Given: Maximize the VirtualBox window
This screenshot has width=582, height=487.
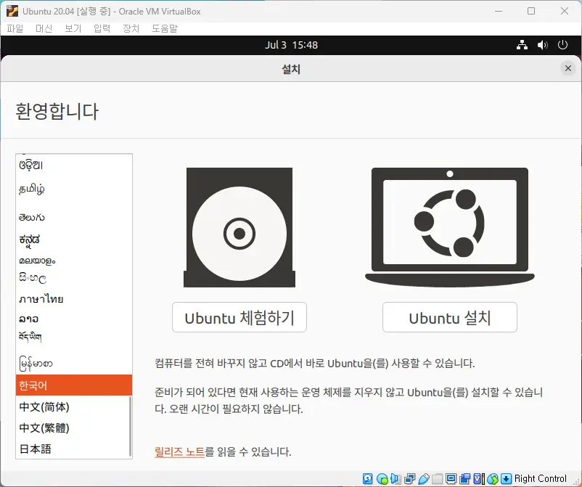Looking at the screenshot, I should pos(531,11).
